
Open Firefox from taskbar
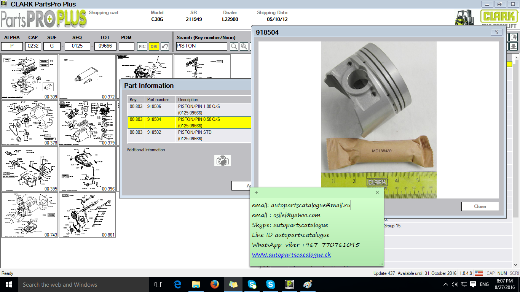coord(215,284)
